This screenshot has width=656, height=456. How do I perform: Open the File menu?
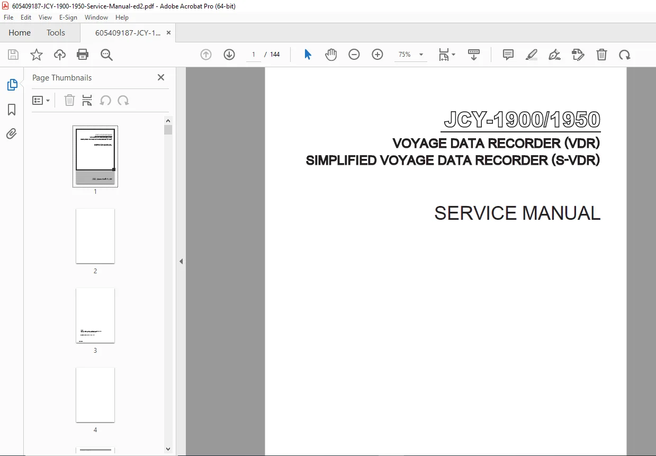coord(8,17)
